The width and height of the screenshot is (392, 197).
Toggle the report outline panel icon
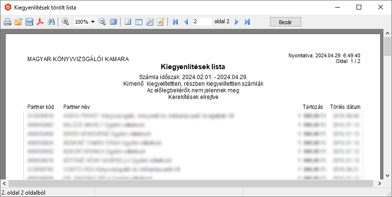point(128,22)
